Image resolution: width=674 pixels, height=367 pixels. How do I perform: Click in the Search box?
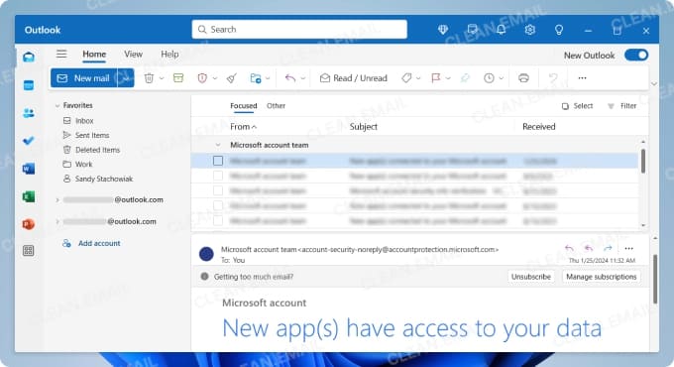point(299,29)
